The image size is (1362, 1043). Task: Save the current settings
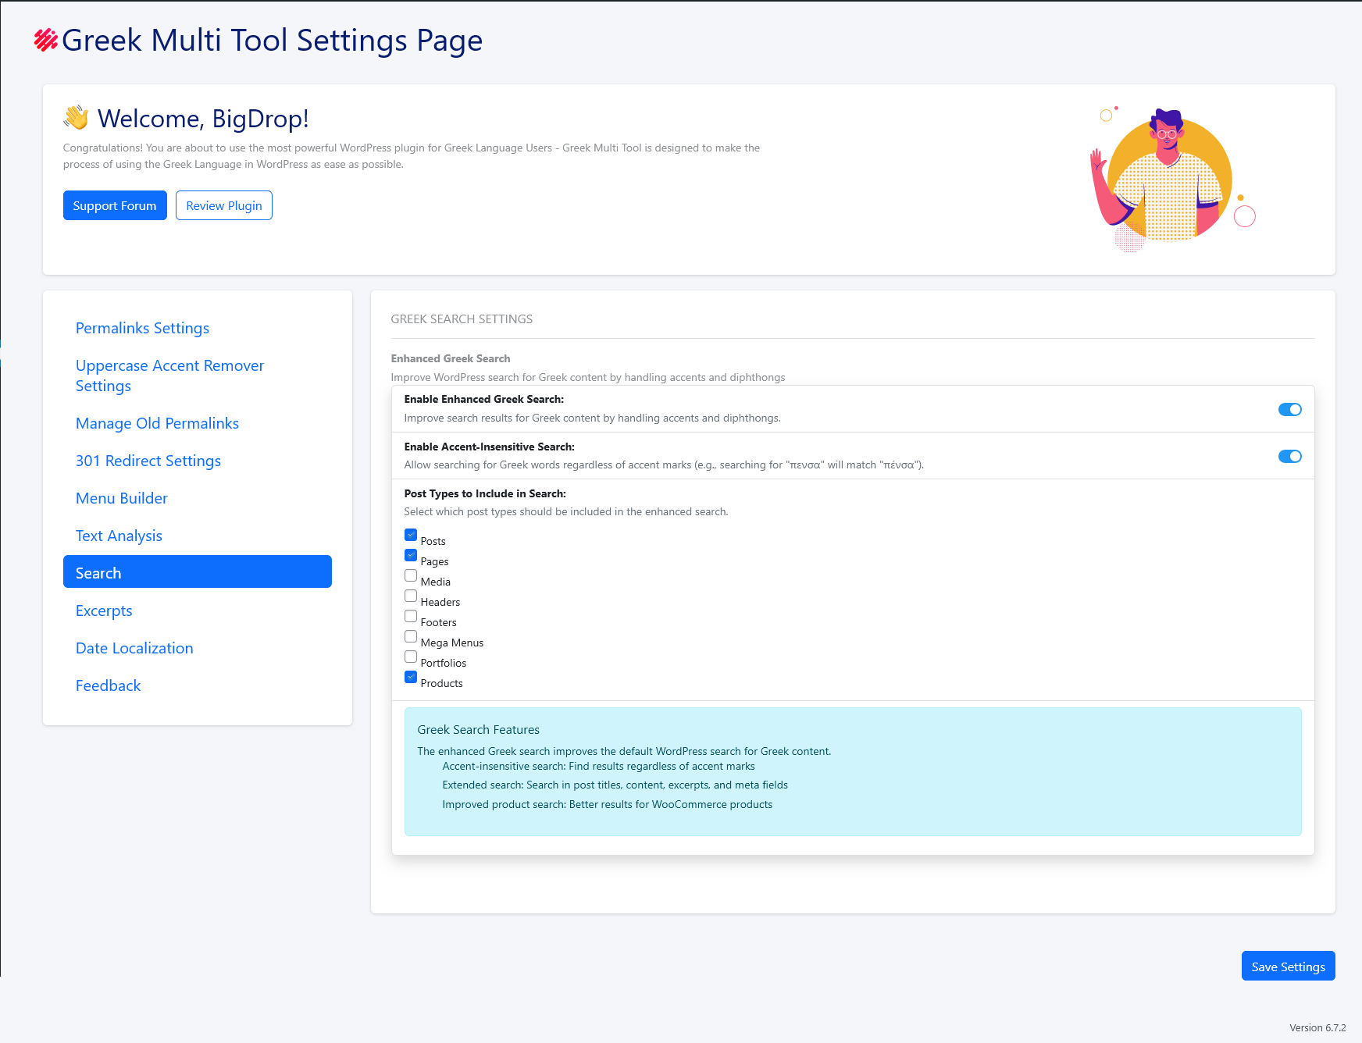pyautogui.click(x=1288, y=966)
